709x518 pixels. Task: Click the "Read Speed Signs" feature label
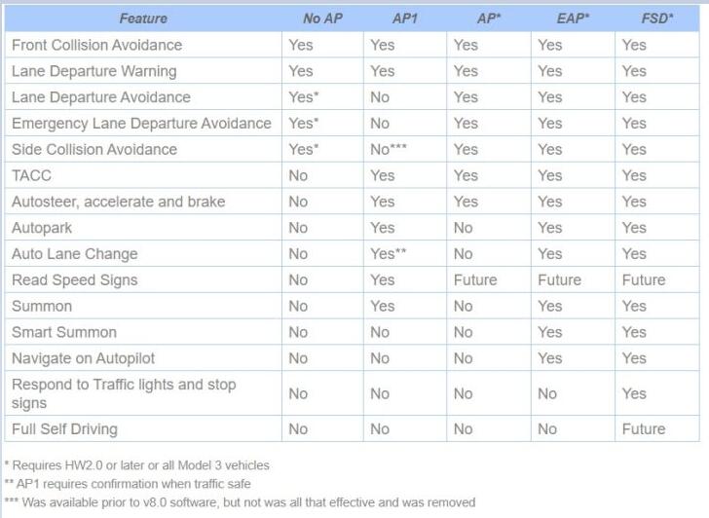pyautogui.click(x=74, y=280)
